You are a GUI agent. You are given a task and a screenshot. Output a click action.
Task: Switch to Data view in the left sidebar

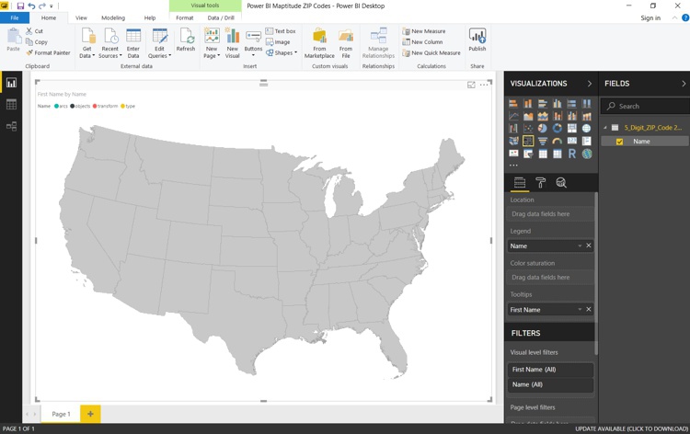pos(11,105)
